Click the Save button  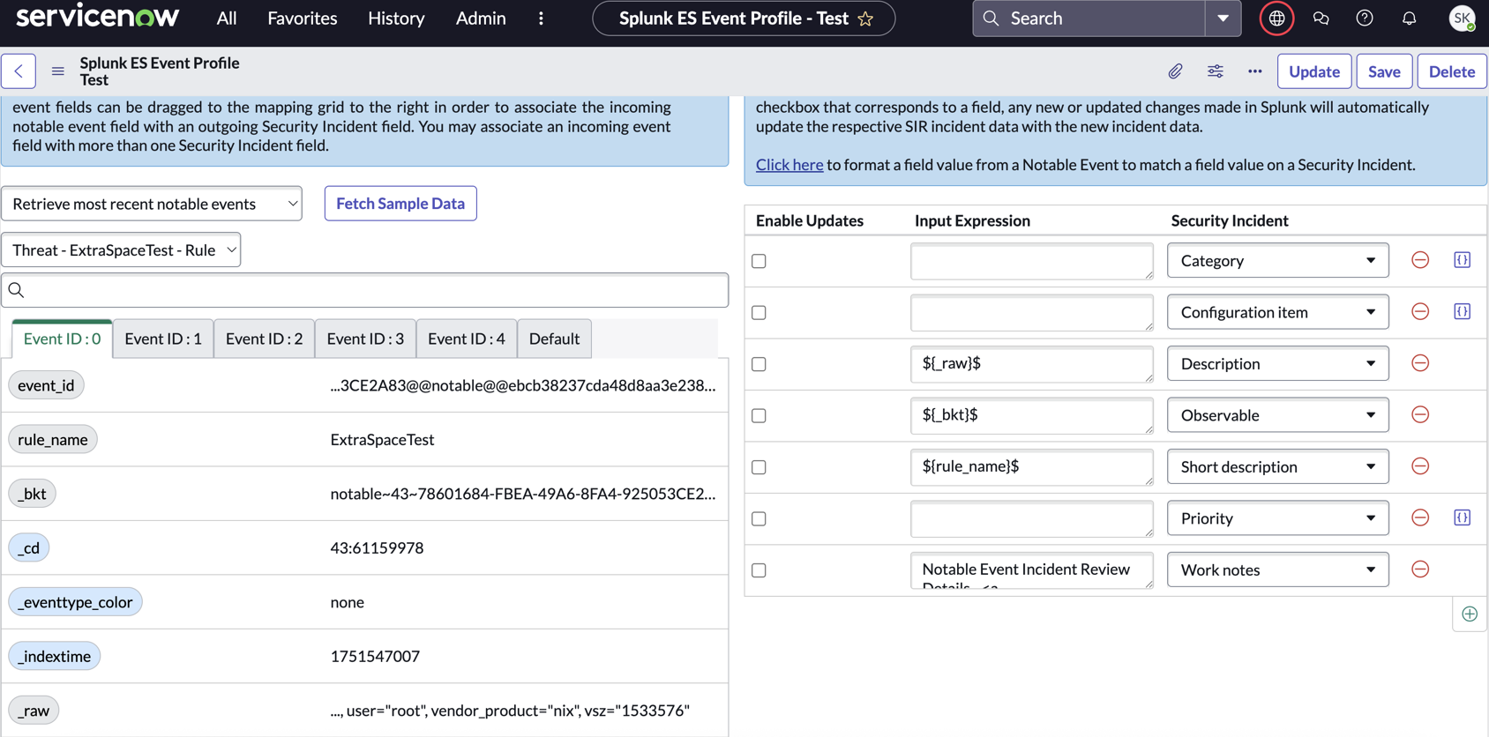1384,71
